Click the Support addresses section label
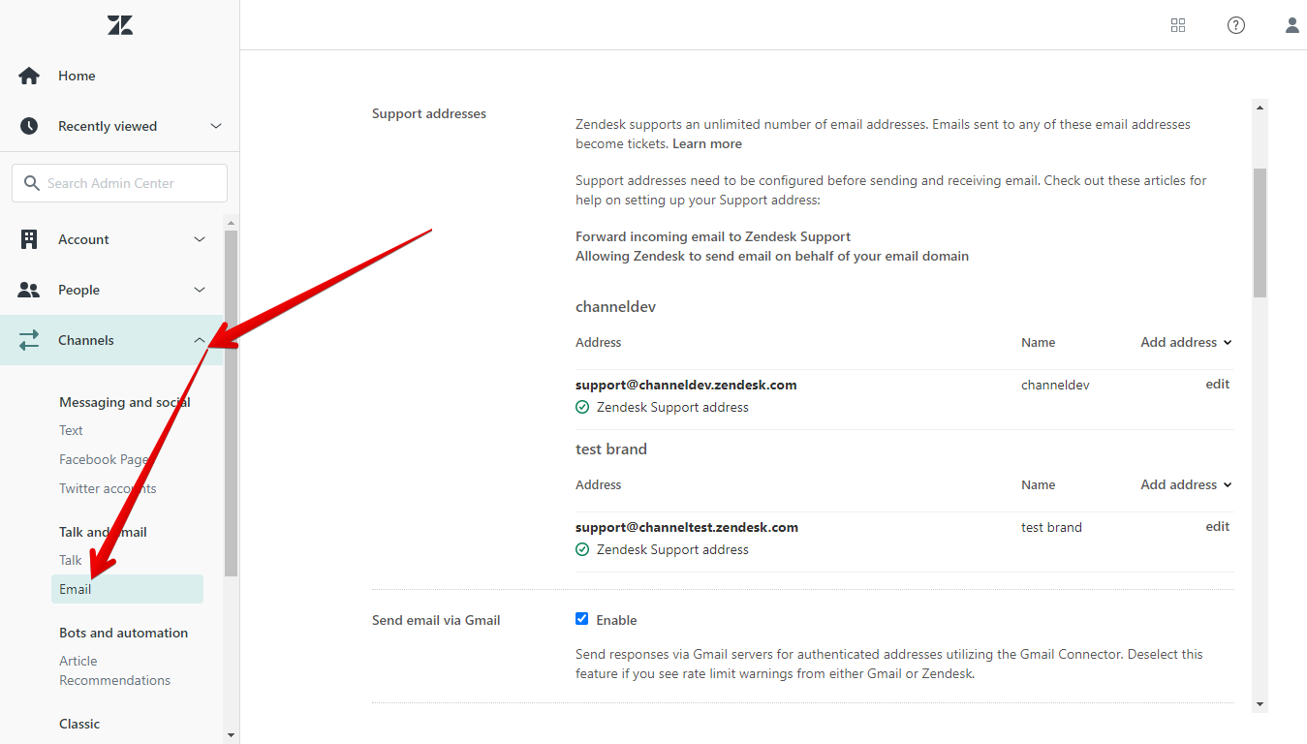The width and height of the screenshot is (1307, 744). point(429,113)
